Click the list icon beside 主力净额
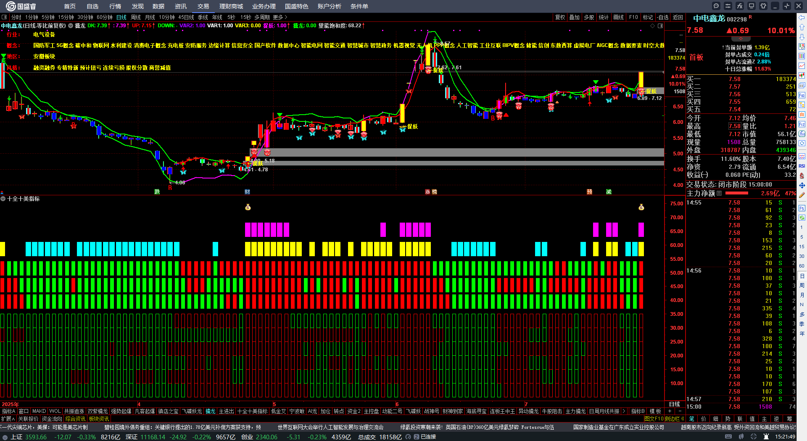This screenshot has height=441, width=807. pyautogui.click(x=719, y=193)
